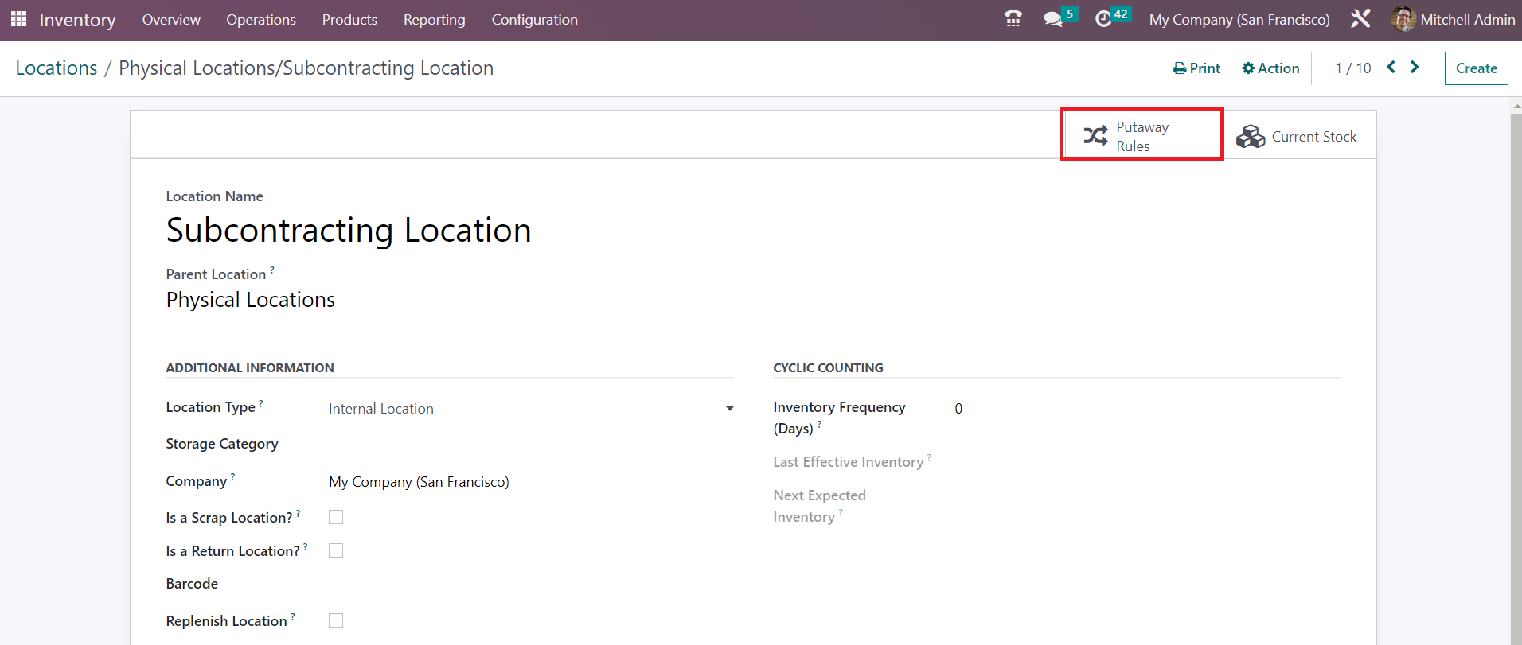
Task: Expand the Location Type dropdown
Action: point(530,409)
